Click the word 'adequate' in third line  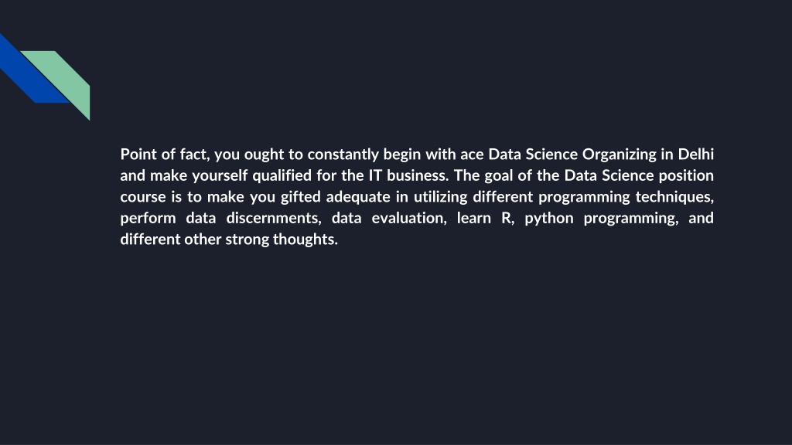tap(358, 197)
